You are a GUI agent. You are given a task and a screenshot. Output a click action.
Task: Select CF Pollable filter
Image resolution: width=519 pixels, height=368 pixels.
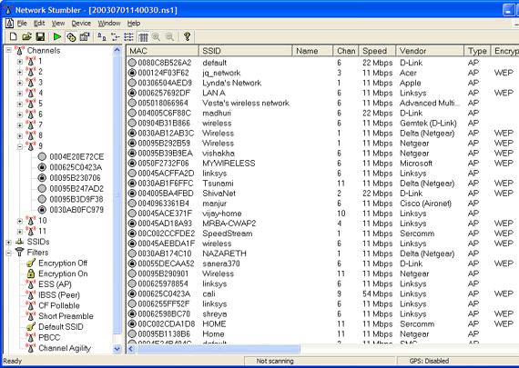tap(59, 305)
